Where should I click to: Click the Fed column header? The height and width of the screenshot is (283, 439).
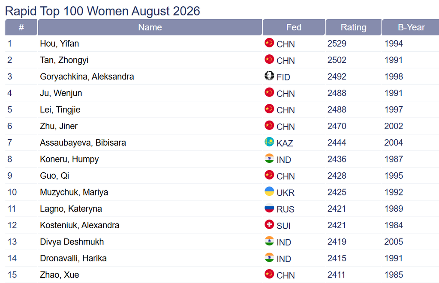tap(294, 27)
